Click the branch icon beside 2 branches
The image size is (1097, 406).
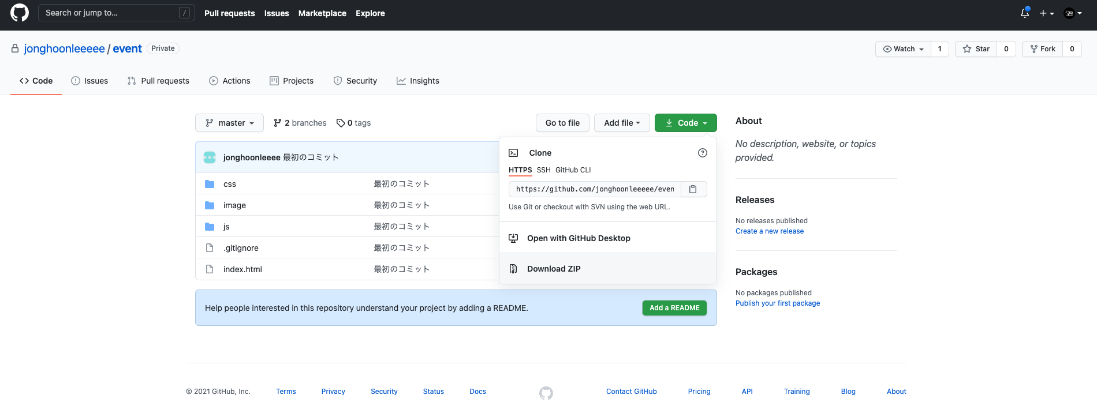click(278, 123)
